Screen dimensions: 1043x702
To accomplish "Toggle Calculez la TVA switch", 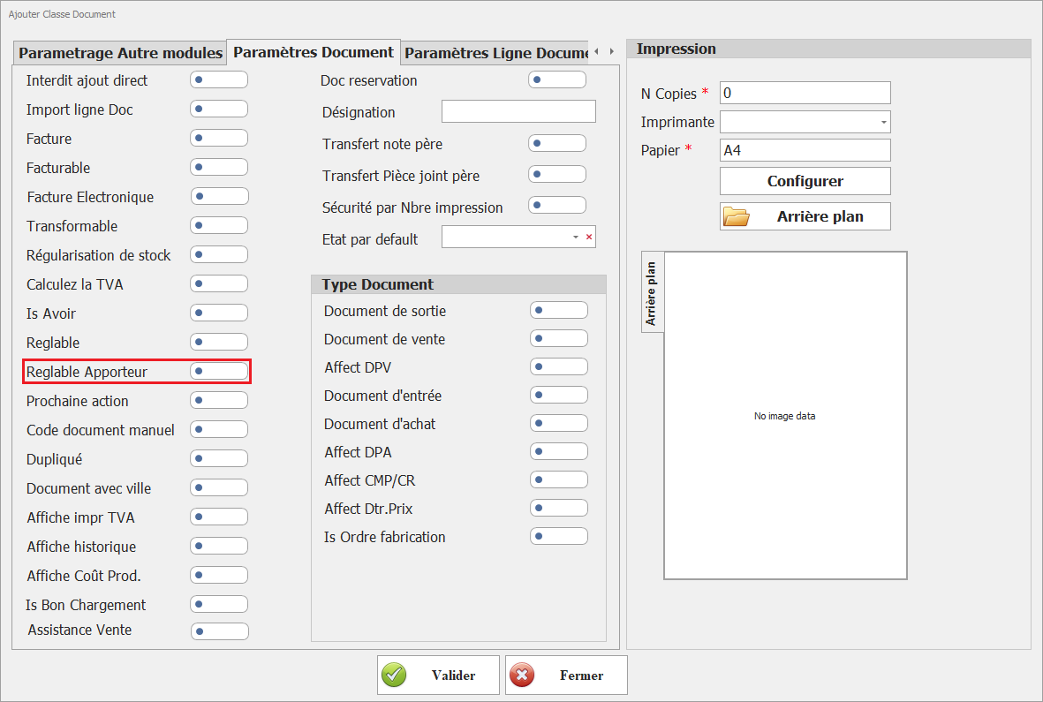I will 219,283.
